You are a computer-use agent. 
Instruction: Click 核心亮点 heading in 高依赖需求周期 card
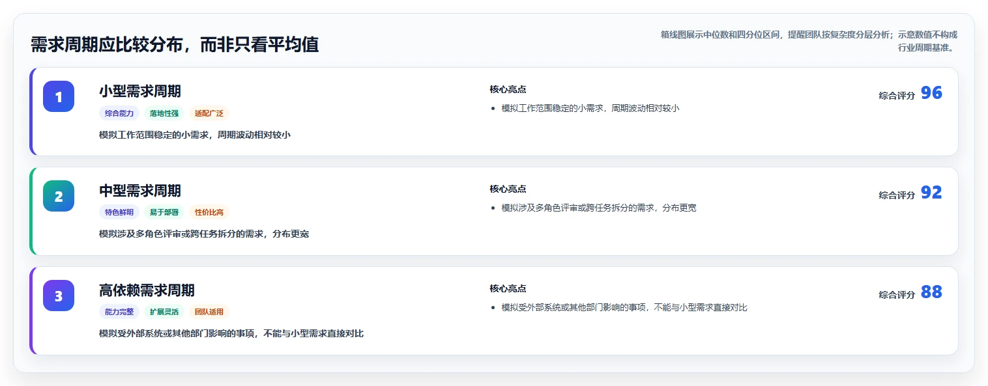pos(508,288)
